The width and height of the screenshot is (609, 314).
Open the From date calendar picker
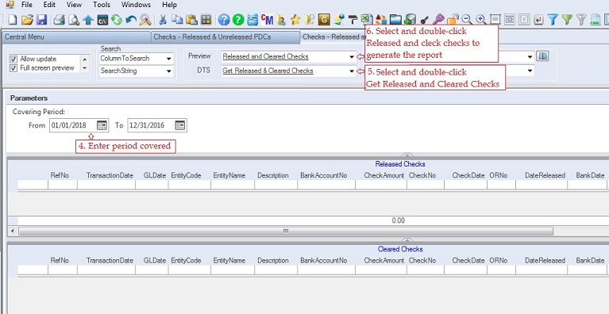[x=102, y=125]
